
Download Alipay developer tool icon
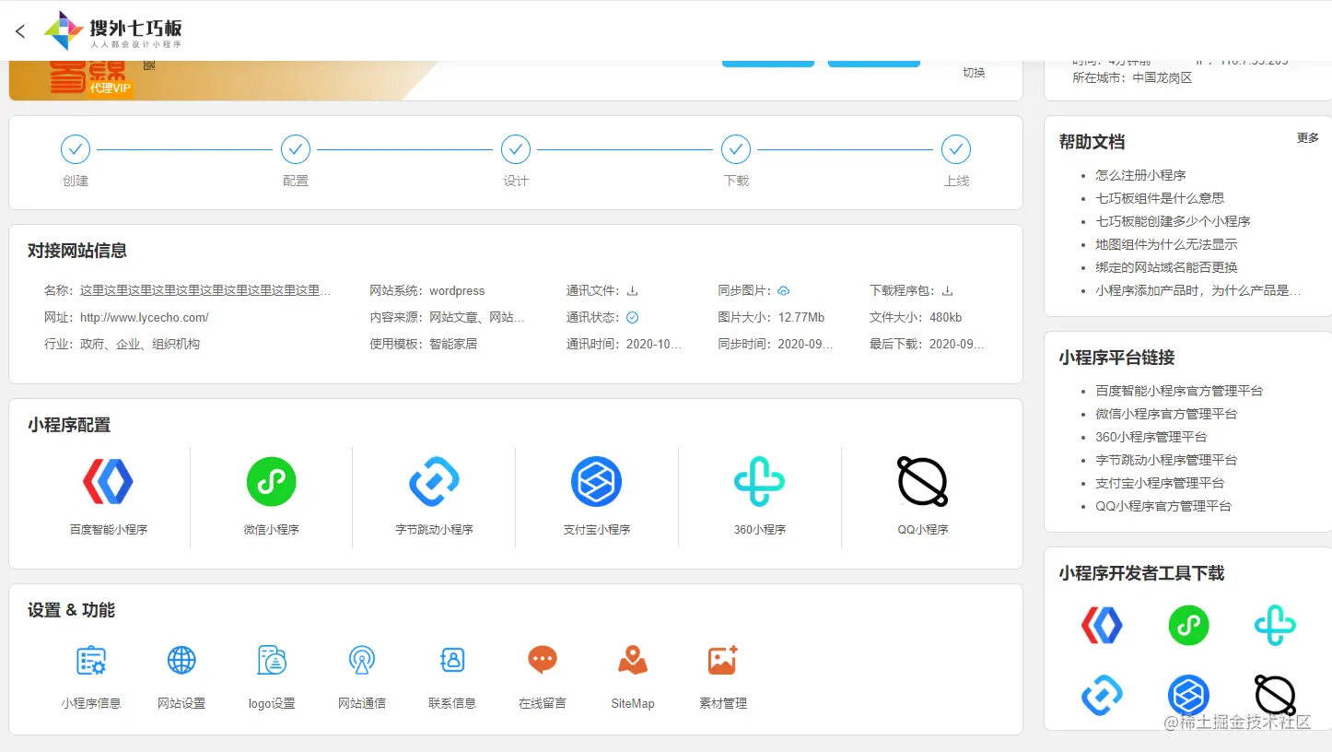[1188, 696]
